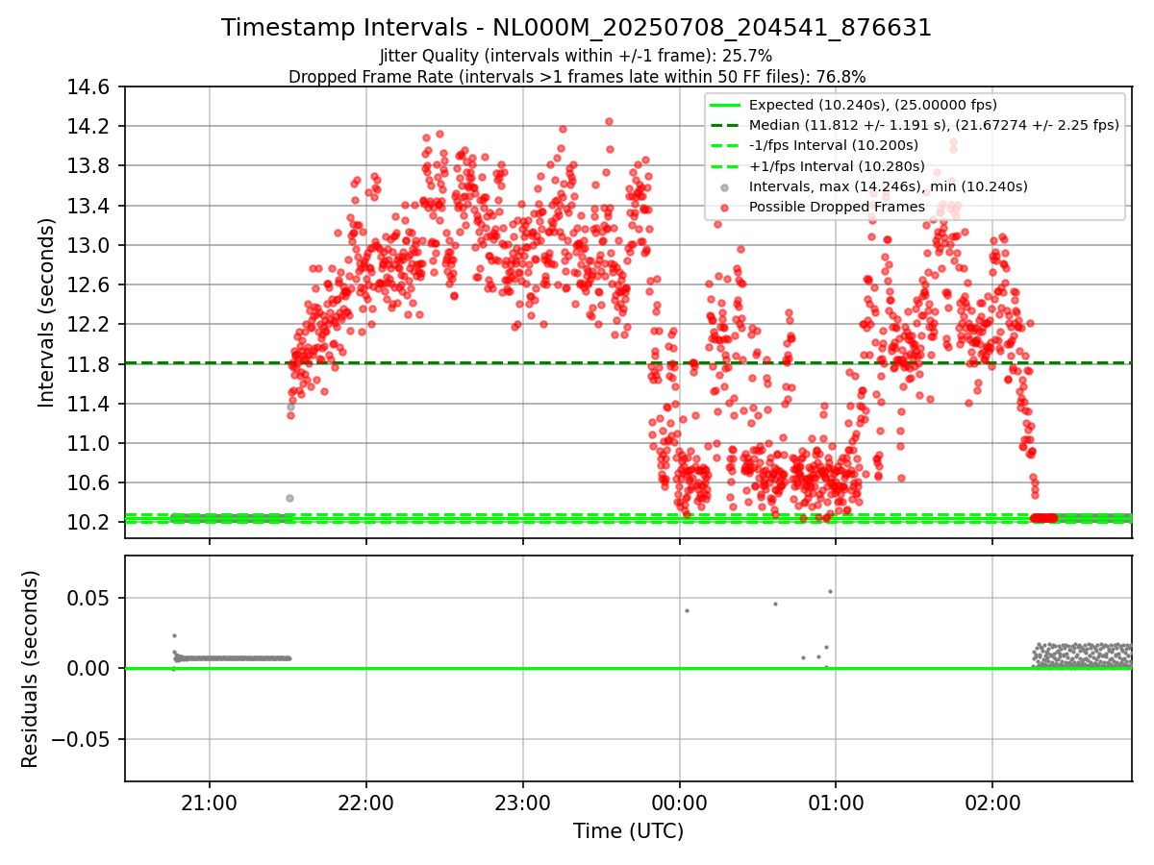This screenshot has width=1154, height=865.
Task: Click the 01:00 time tick label
Action: tap(836, 803)
